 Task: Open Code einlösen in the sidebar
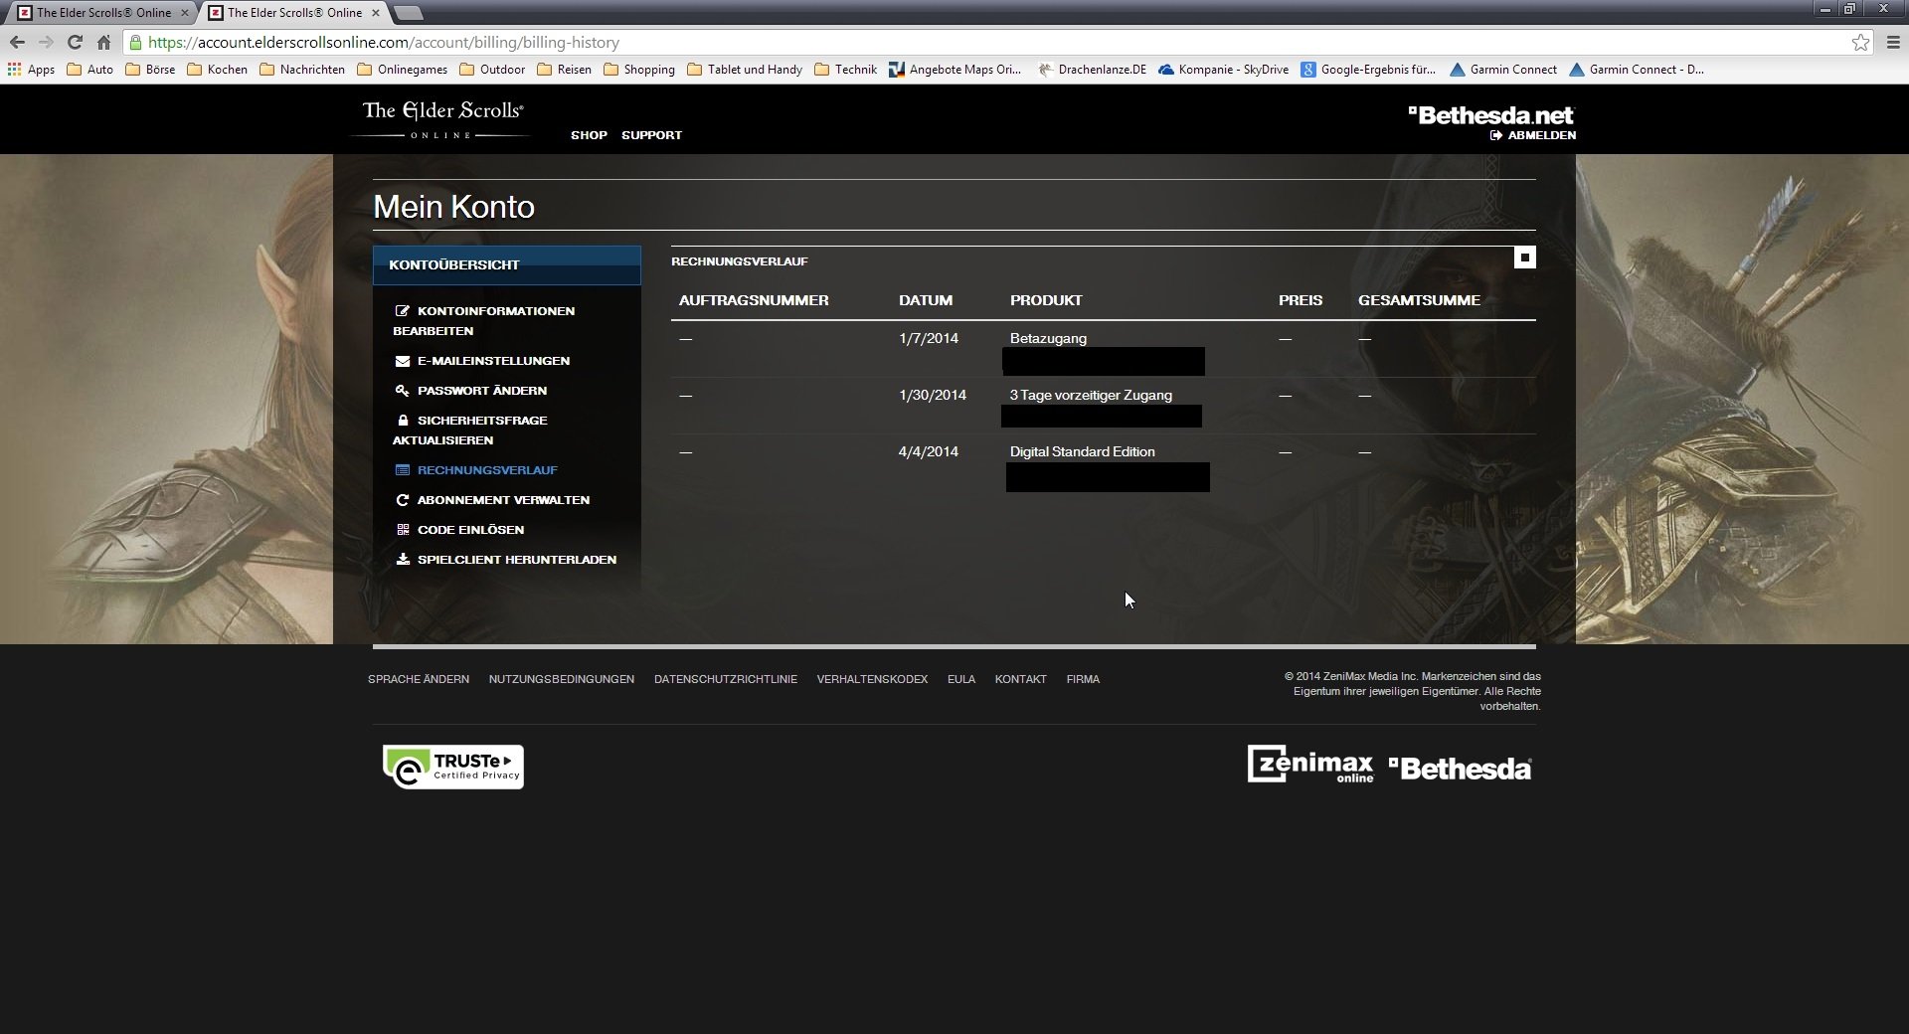[x=470, y=530]
